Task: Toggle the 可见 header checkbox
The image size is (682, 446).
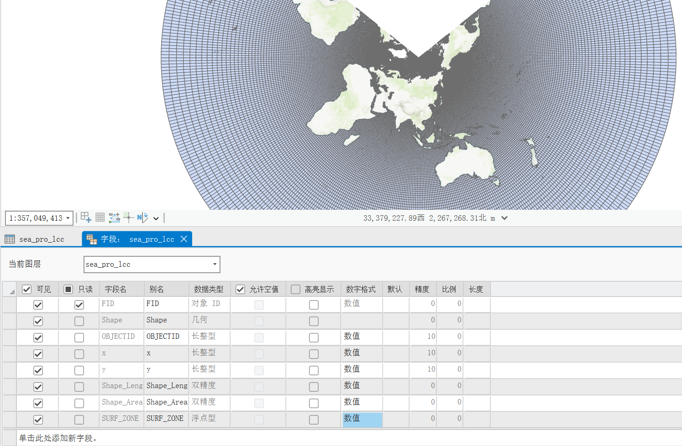Action: (27, 290)
